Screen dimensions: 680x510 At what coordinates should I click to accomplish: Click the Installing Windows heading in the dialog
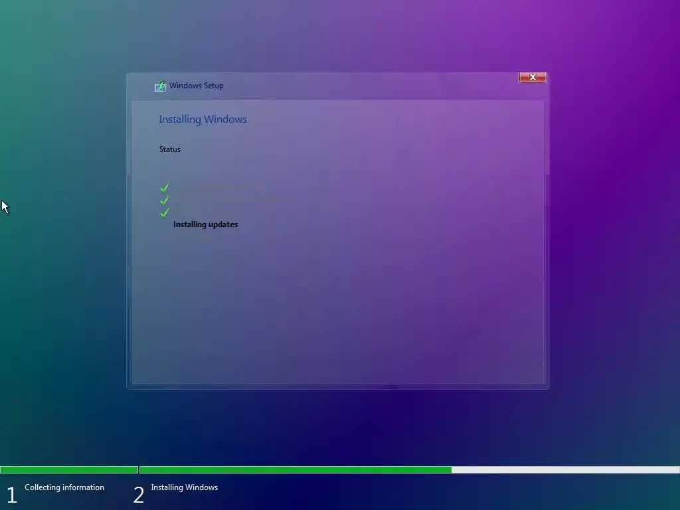(203, 120)
